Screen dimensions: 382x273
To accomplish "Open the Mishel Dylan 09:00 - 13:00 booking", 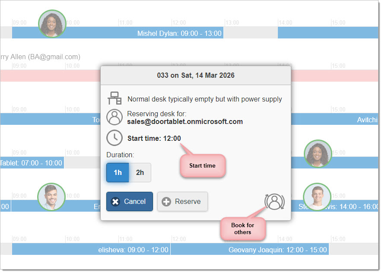I will [179, 33].
